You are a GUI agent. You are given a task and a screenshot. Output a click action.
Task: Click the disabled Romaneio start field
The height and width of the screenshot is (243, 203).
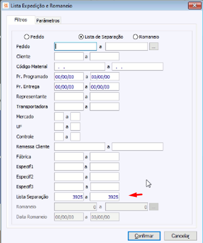(75, 207)
